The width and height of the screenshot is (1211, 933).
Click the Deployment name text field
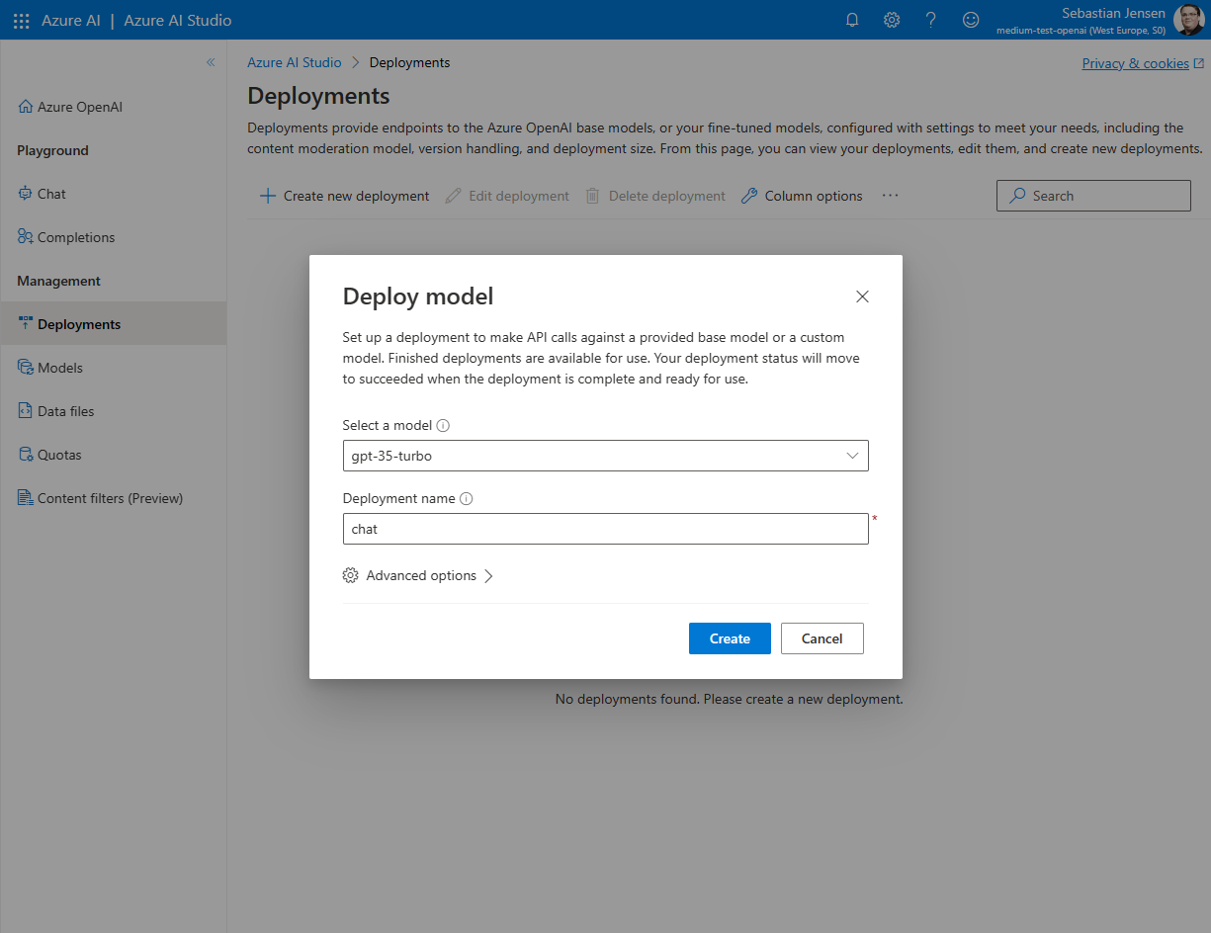(x=605, y=529)
